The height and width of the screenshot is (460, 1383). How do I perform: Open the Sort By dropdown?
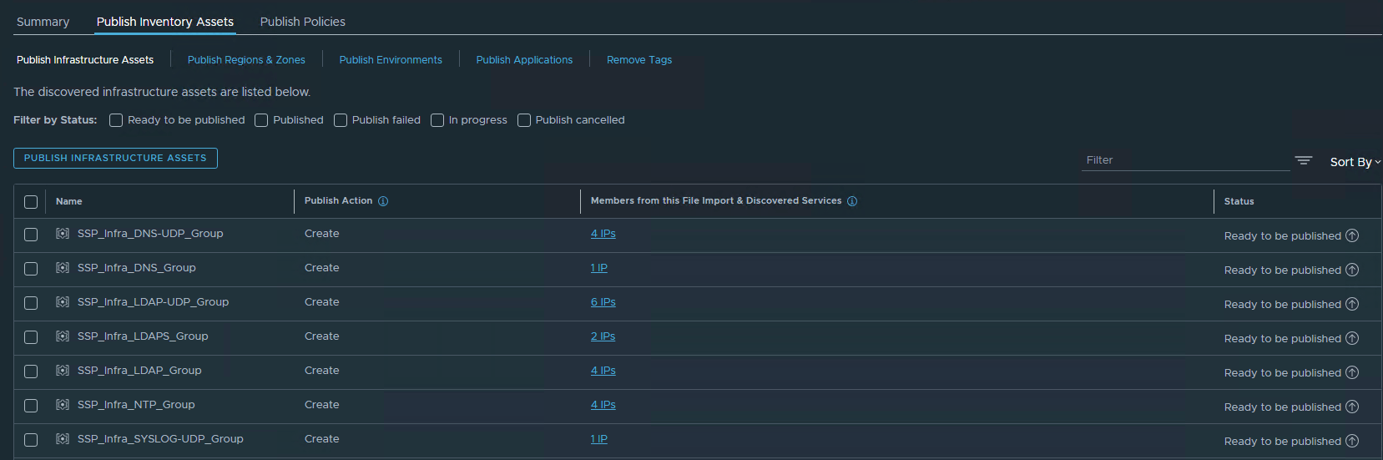click(1355, 162)
